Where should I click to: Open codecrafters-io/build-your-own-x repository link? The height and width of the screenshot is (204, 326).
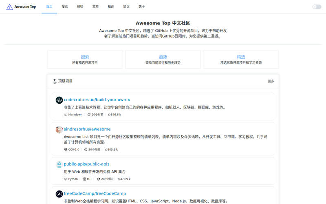point(97,100)
